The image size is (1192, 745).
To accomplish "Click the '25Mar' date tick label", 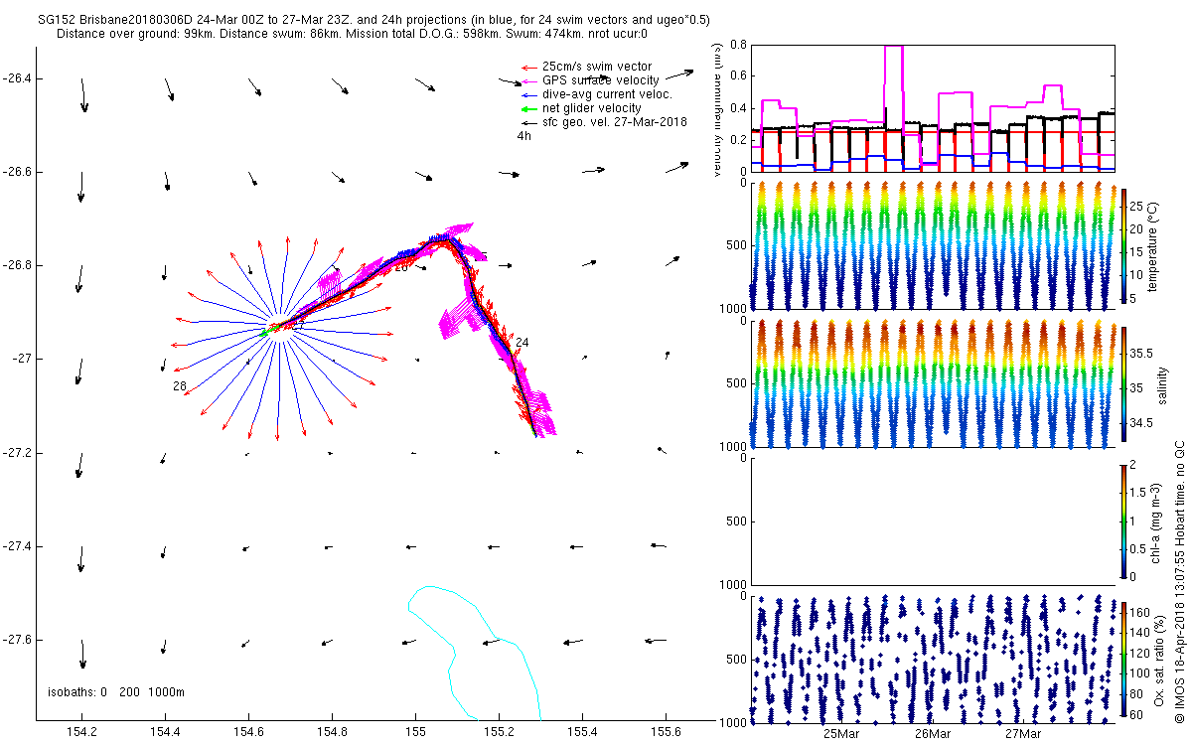I will click(x=840, y=733).
